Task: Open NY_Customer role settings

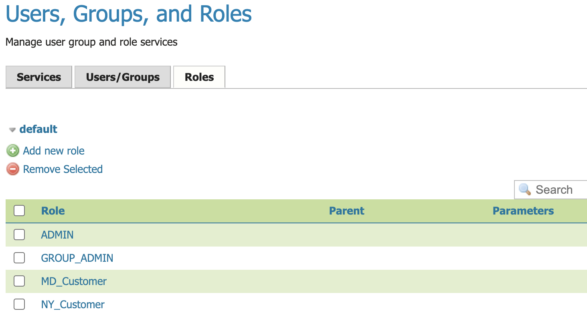Action: (72, 304)
